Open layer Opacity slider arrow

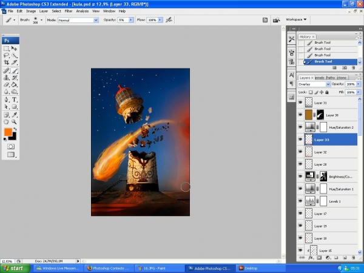[x=359, y=84]
